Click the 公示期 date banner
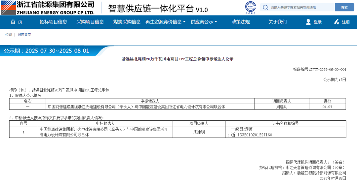Screen dimensions: 357x186 [x=46, y=51]
